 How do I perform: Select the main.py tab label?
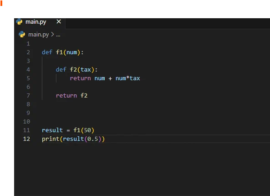(x=36, y=22)
